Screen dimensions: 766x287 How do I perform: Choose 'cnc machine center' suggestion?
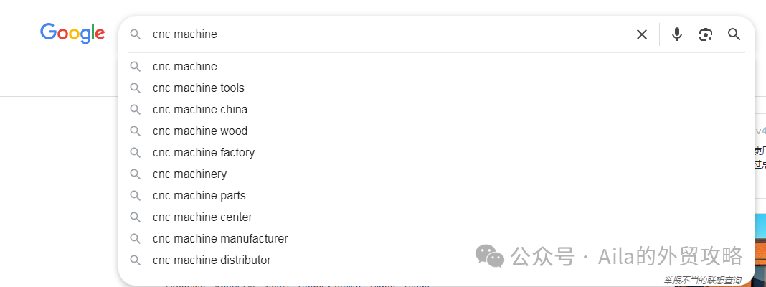(202, 217)
